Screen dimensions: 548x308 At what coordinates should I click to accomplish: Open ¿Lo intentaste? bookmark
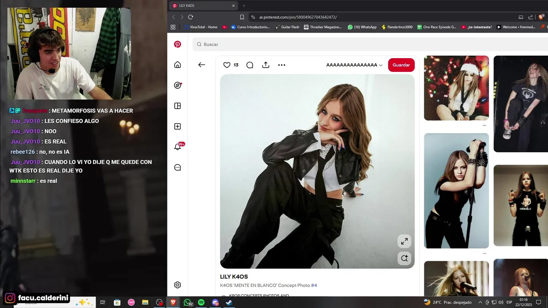pos(477,27)
